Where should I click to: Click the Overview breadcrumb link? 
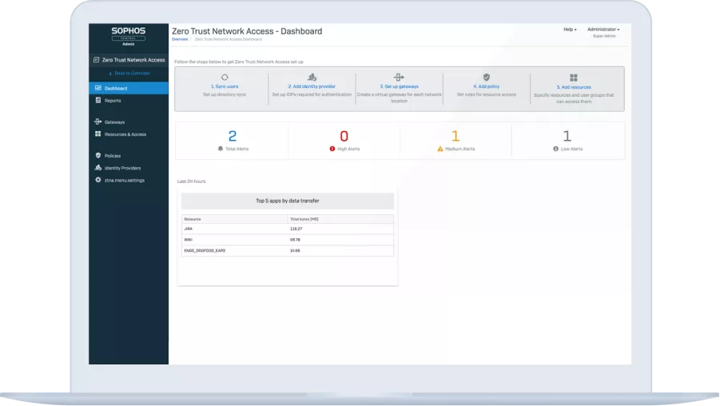[x=180, y=39]
